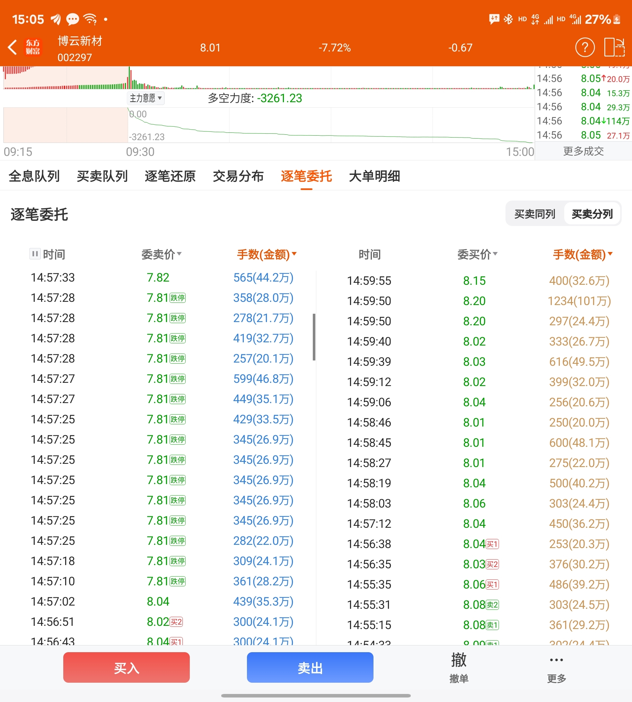Tap the pause icon beside 时间

(35, 254)
